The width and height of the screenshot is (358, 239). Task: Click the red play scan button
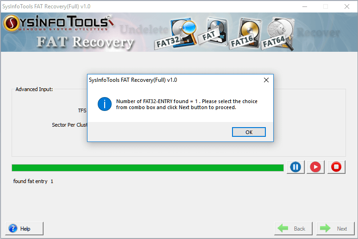(315, 167)
